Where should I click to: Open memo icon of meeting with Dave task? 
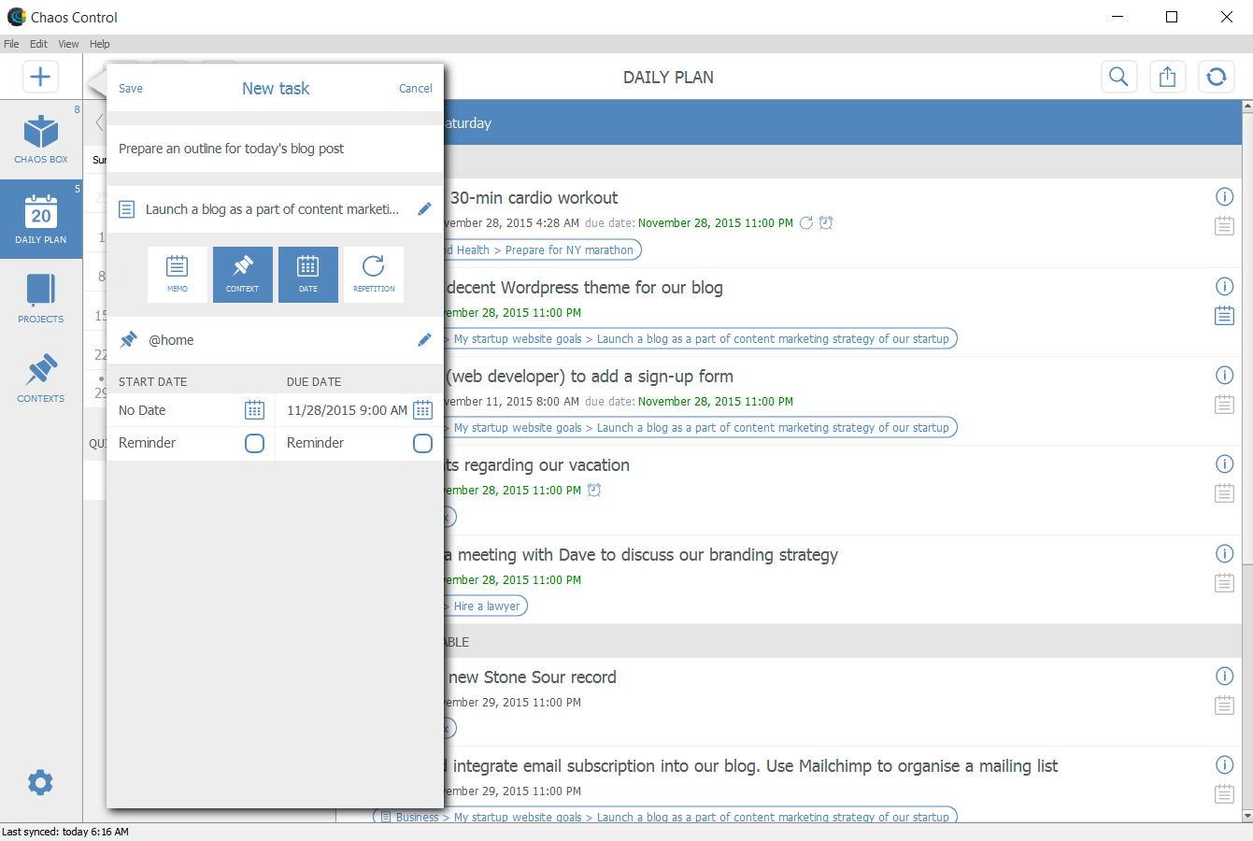click(1224, 583)
